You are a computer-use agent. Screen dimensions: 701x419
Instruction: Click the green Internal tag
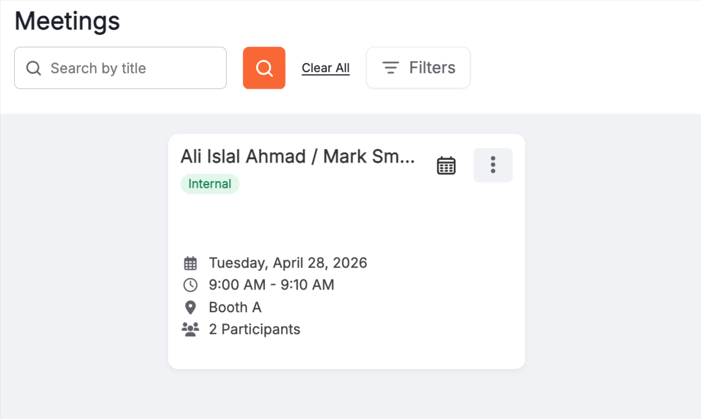coord(210,184)
